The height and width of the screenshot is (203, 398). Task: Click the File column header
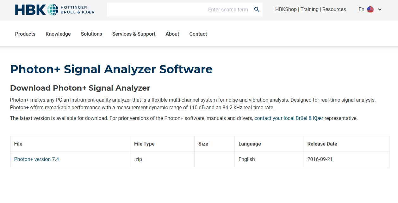pyautogui.click(x=18, y=144)
